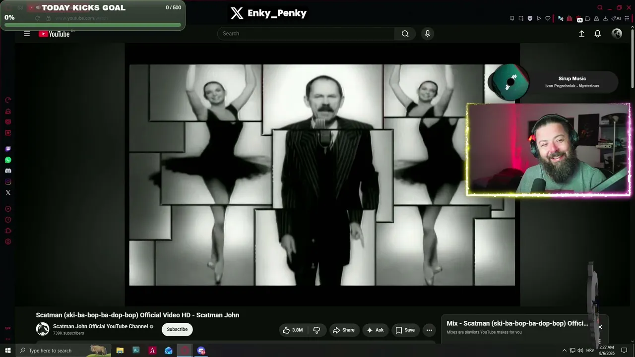Click the Windows taskbar search box
This screenshot has width=635, height=357.
point(63,351)
